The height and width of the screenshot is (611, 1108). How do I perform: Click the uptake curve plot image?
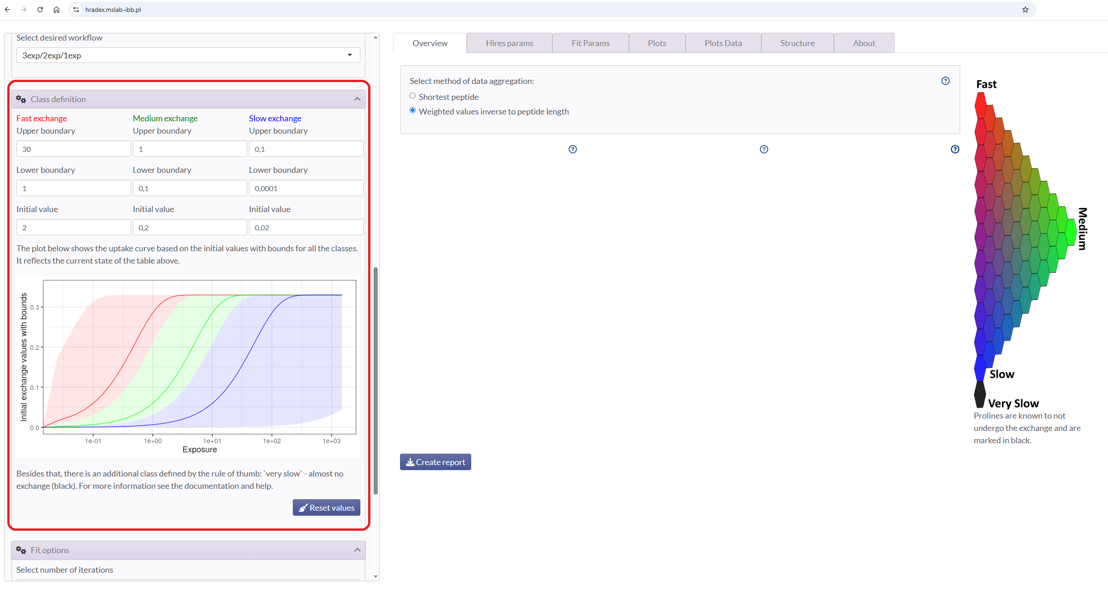click(188, 367)
